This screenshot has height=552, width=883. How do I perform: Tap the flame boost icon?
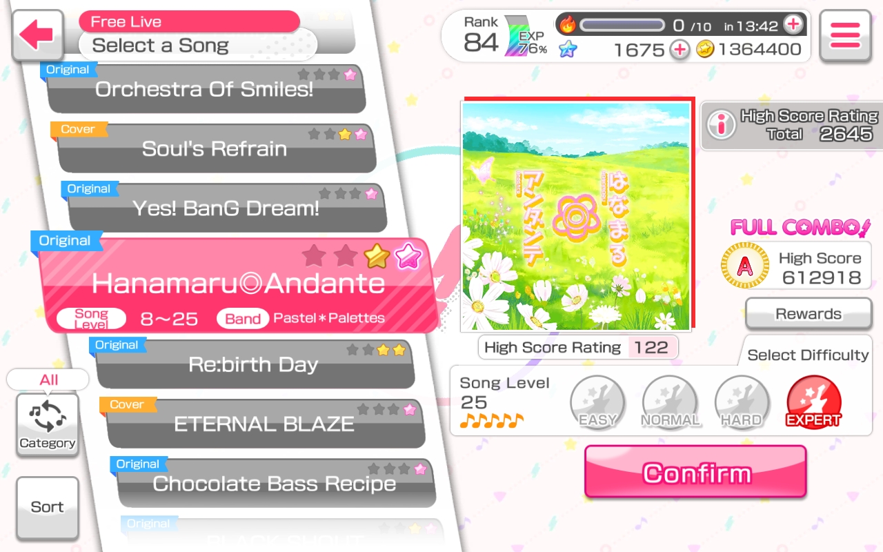coord(567,26)
